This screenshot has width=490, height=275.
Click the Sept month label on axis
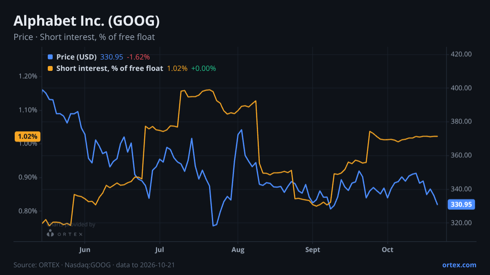[x=313, y=249]
